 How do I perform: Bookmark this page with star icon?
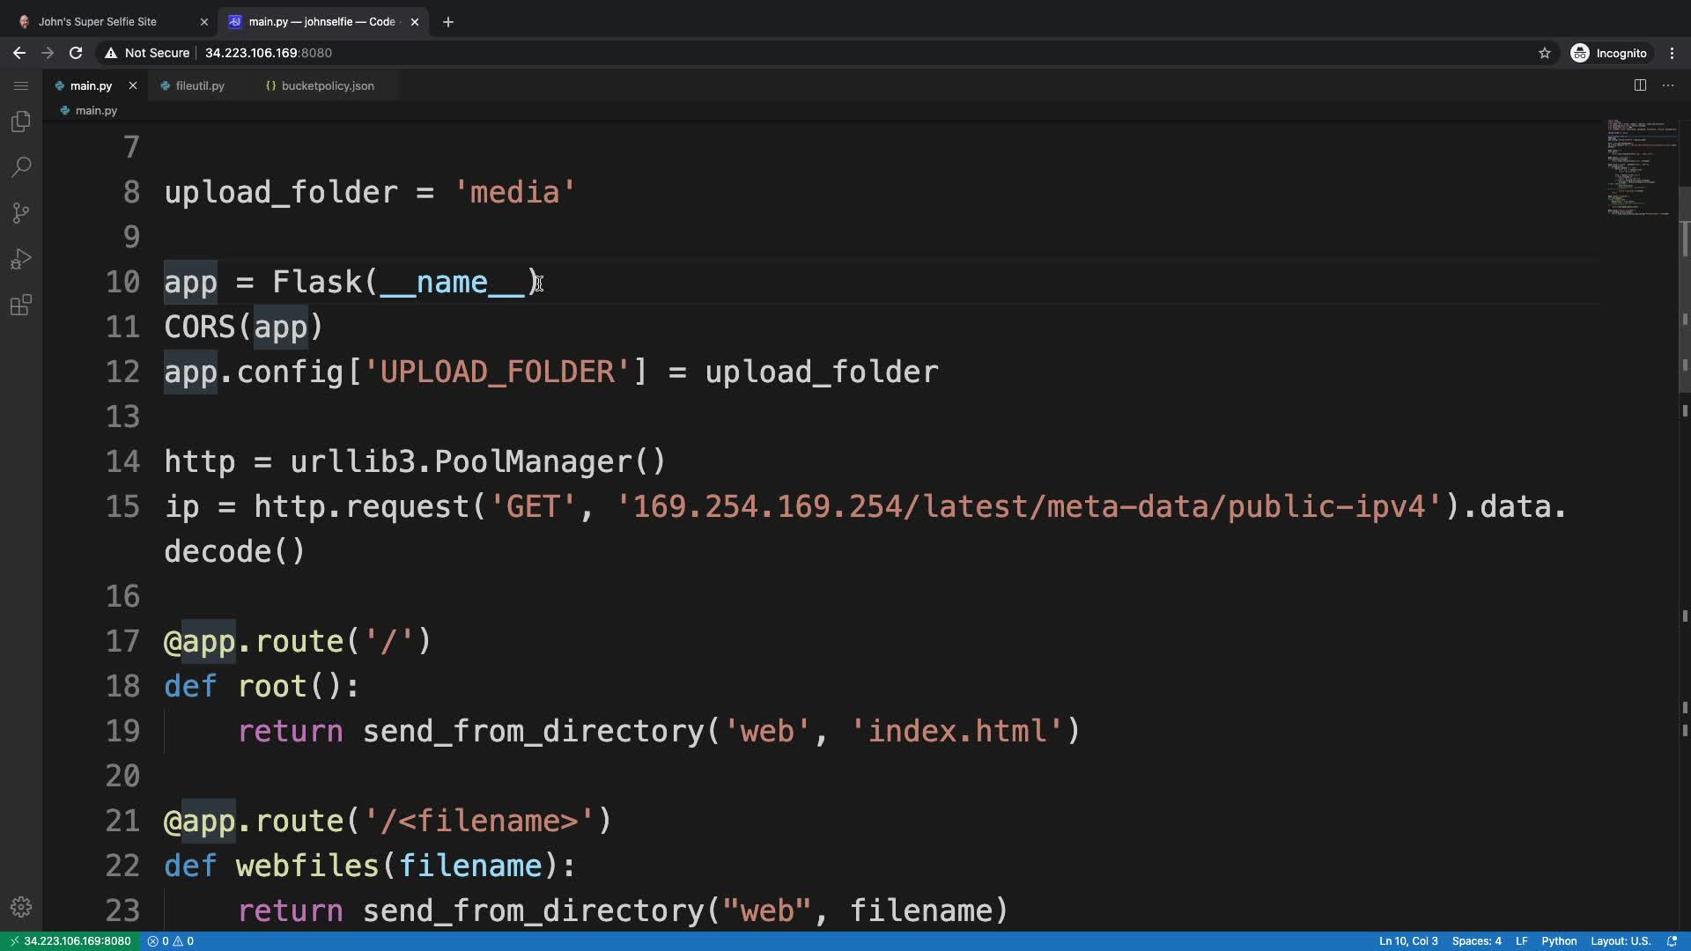click(1544, 53)
